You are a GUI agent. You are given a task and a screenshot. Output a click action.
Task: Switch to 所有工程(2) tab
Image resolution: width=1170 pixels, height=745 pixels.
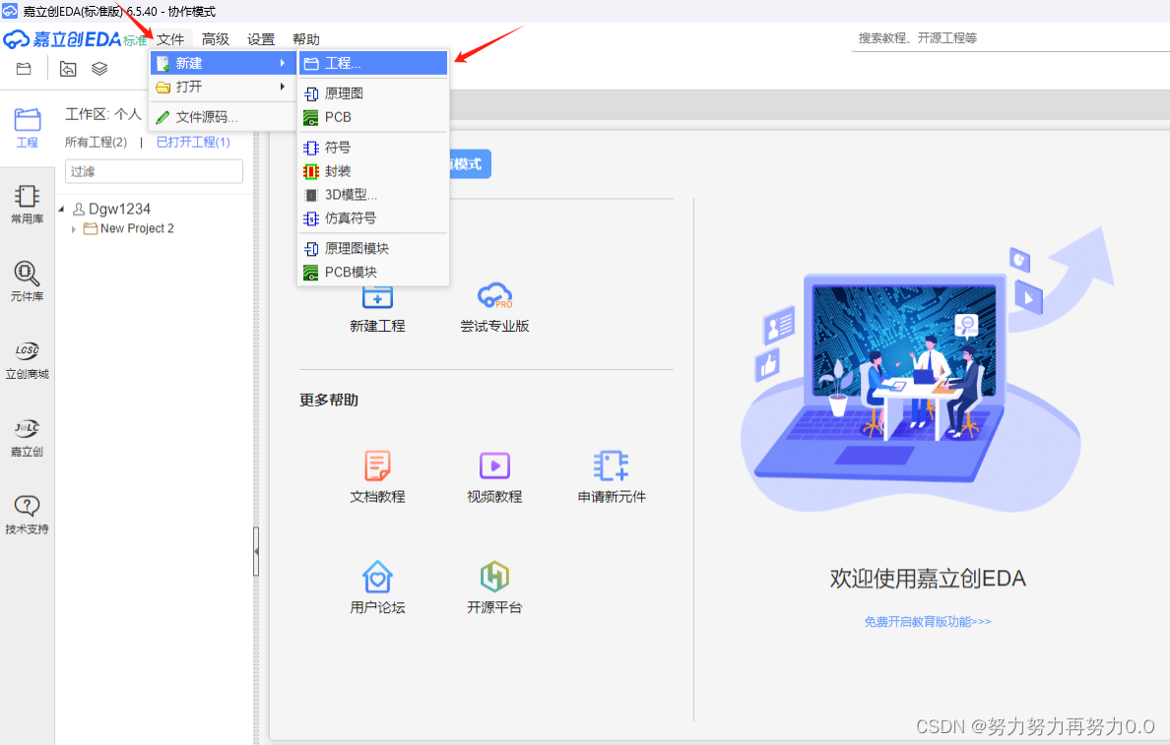(96, 143)
